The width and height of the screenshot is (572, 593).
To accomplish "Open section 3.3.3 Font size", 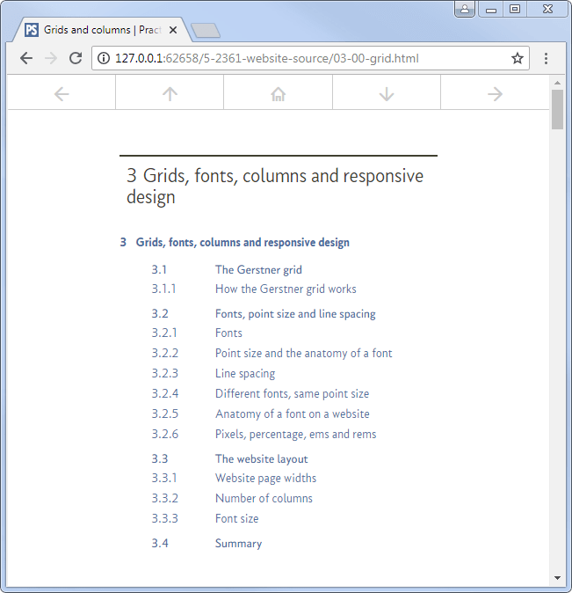I will pos(205,518).
